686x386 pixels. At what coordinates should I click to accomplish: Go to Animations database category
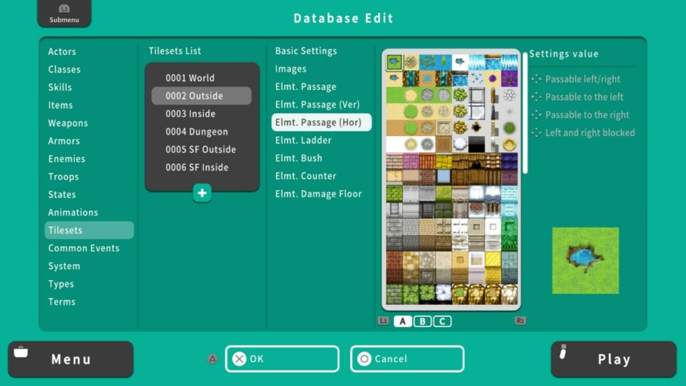[73, 212]
